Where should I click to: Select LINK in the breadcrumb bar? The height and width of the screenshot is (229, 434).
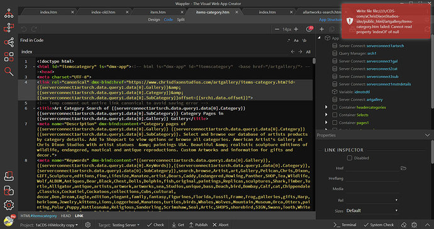coord(79,216)
